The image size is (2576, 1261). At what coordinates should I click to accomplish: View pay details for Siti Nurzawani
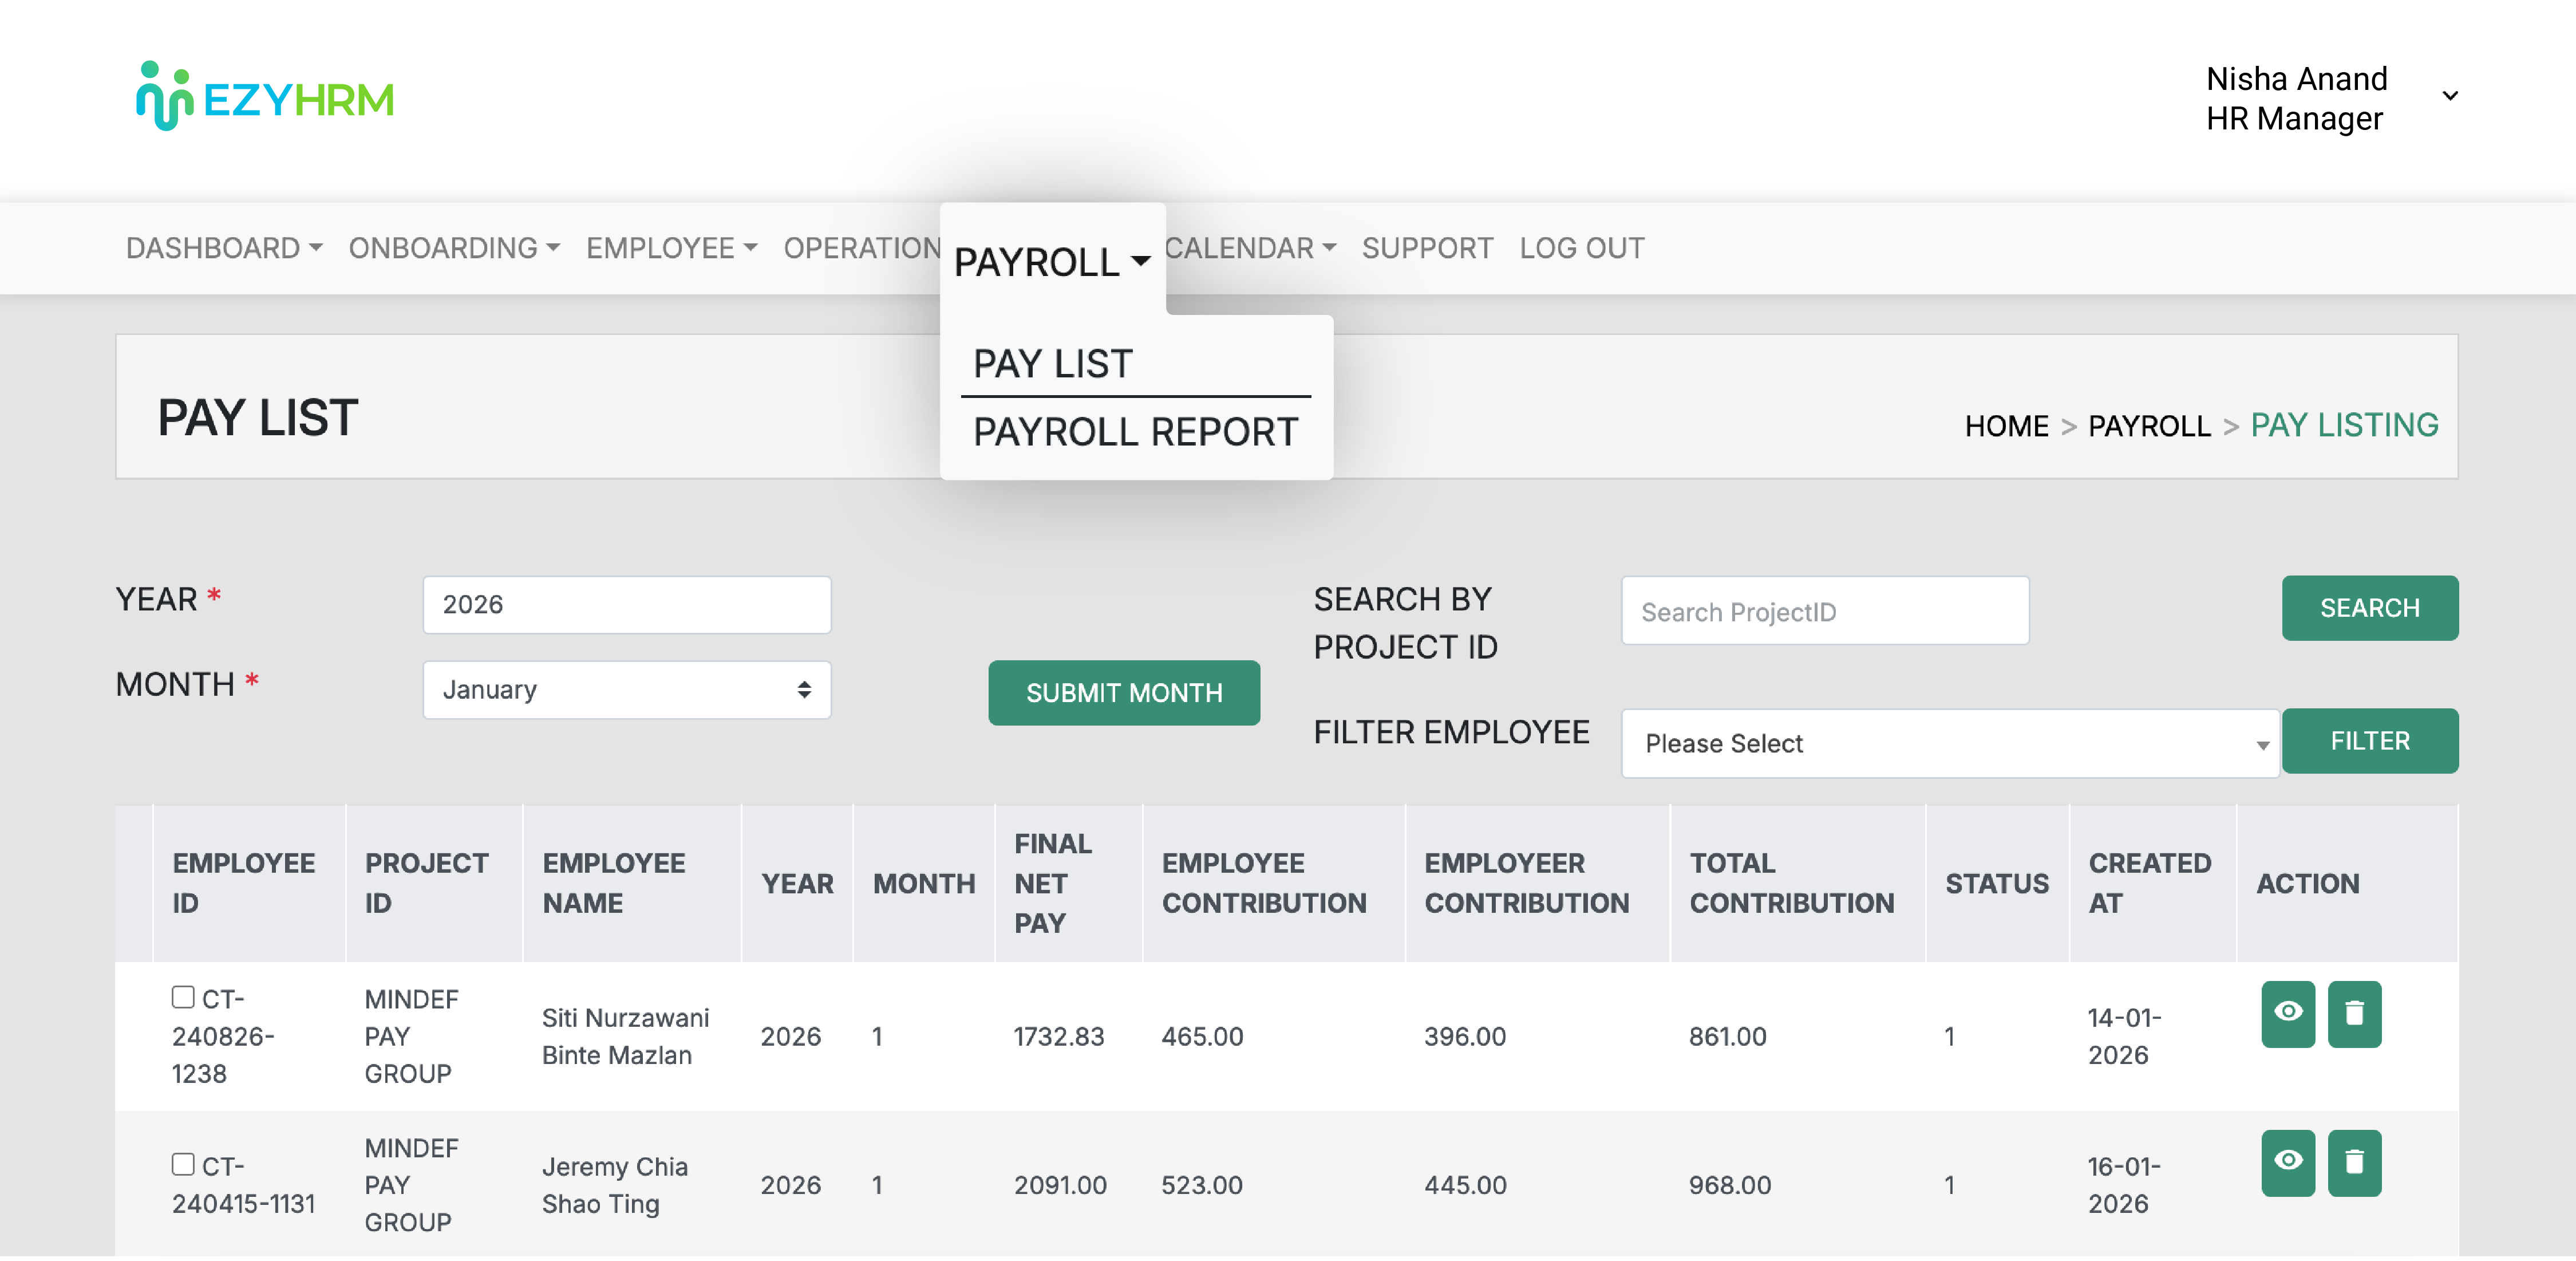2288,1014
